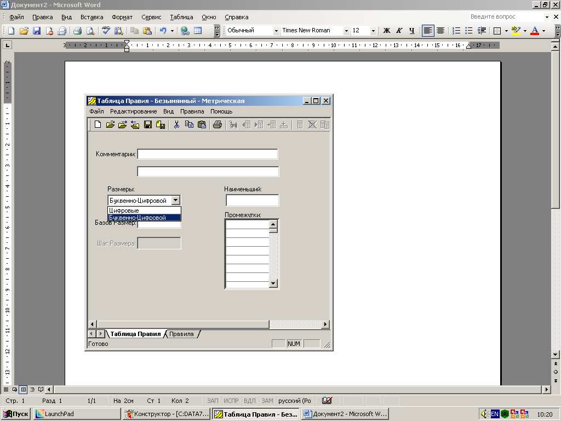Apply red font color button
561x421 pixels.
[535, 31]
